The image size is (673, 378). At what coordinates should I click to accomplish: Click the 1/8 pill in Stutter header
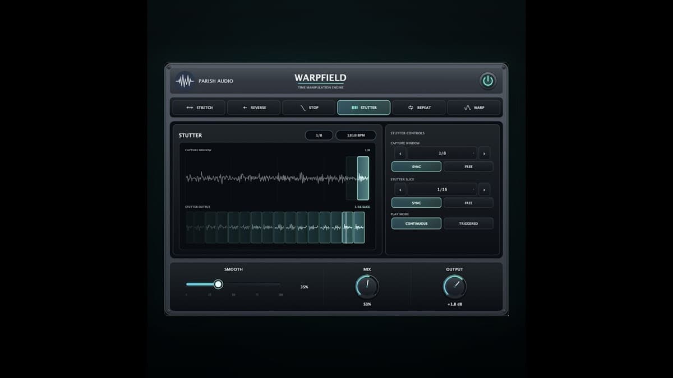pyautogui.click(x=319, y=136)
